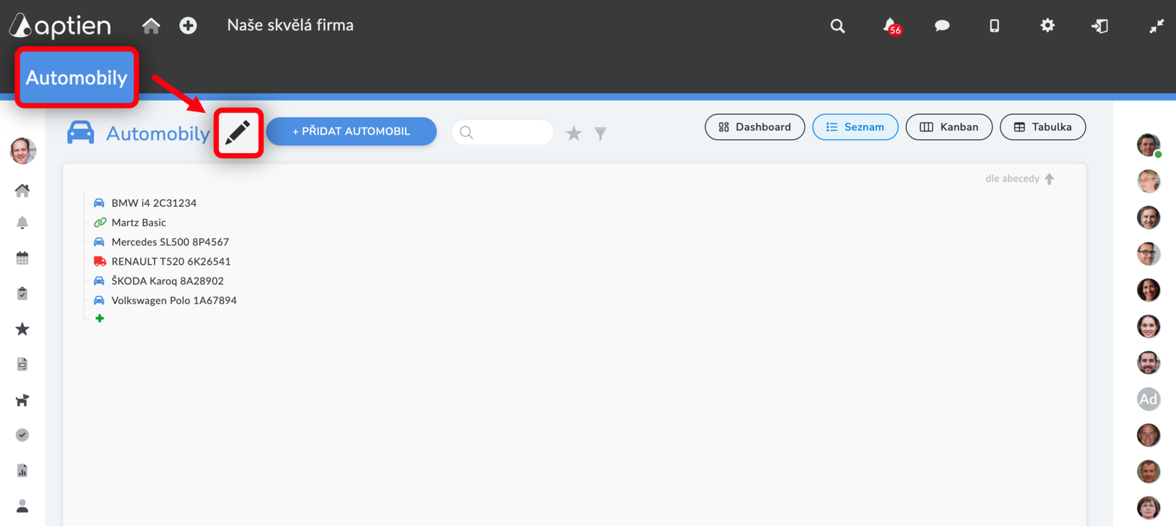
Task: Click the Aptien logo
Action: pos(60,26)
